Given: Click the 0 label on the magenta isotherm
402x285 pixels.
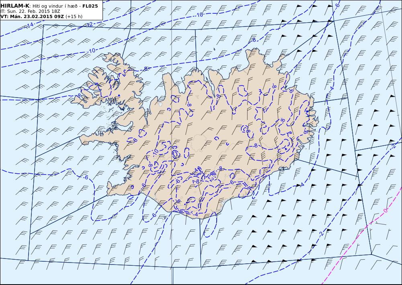Looking at the screenshot, I should [385, 210].
